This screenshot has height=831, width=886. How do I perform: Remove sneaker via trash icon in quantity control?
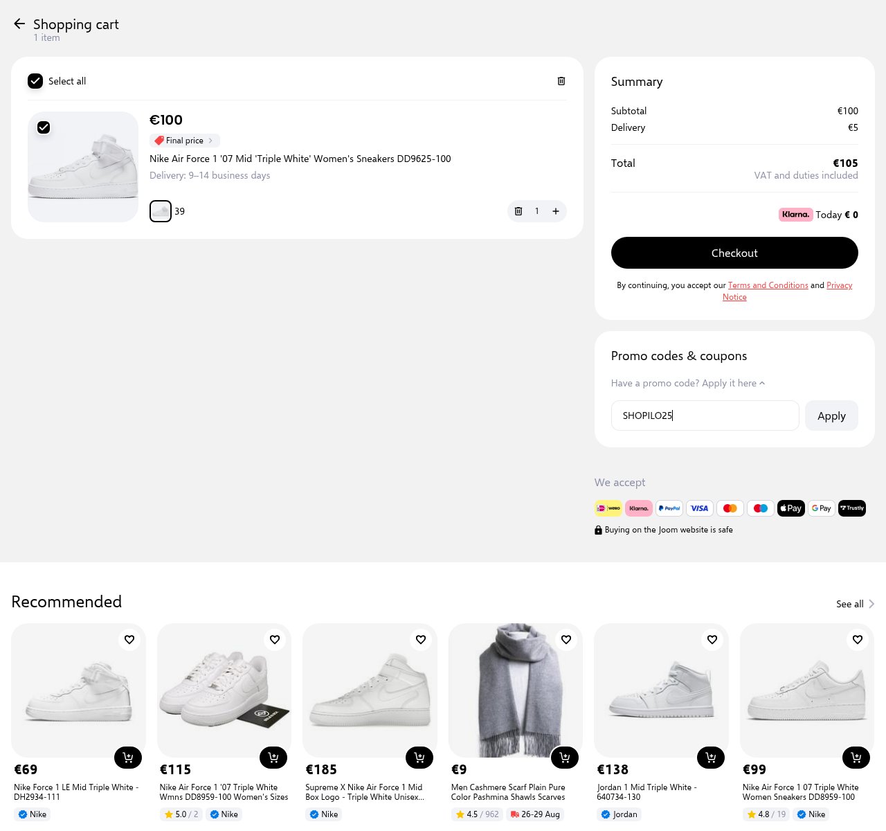click(x=518, y=211)
